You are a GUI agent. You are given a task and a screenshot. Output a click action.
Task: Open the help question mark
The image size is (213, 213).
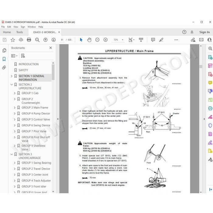coord(184,32)
